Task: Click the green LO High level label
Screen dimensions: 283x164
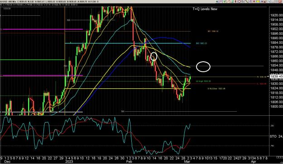Action: coord(203,82)
